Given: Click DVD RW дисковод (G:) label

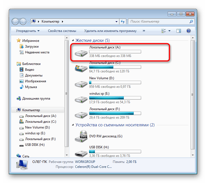Looking at the screenshot, I should click(106, 136).
